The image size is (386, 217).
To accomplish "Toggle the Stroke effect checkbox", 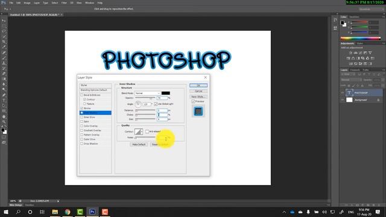I will pos(82,108).
